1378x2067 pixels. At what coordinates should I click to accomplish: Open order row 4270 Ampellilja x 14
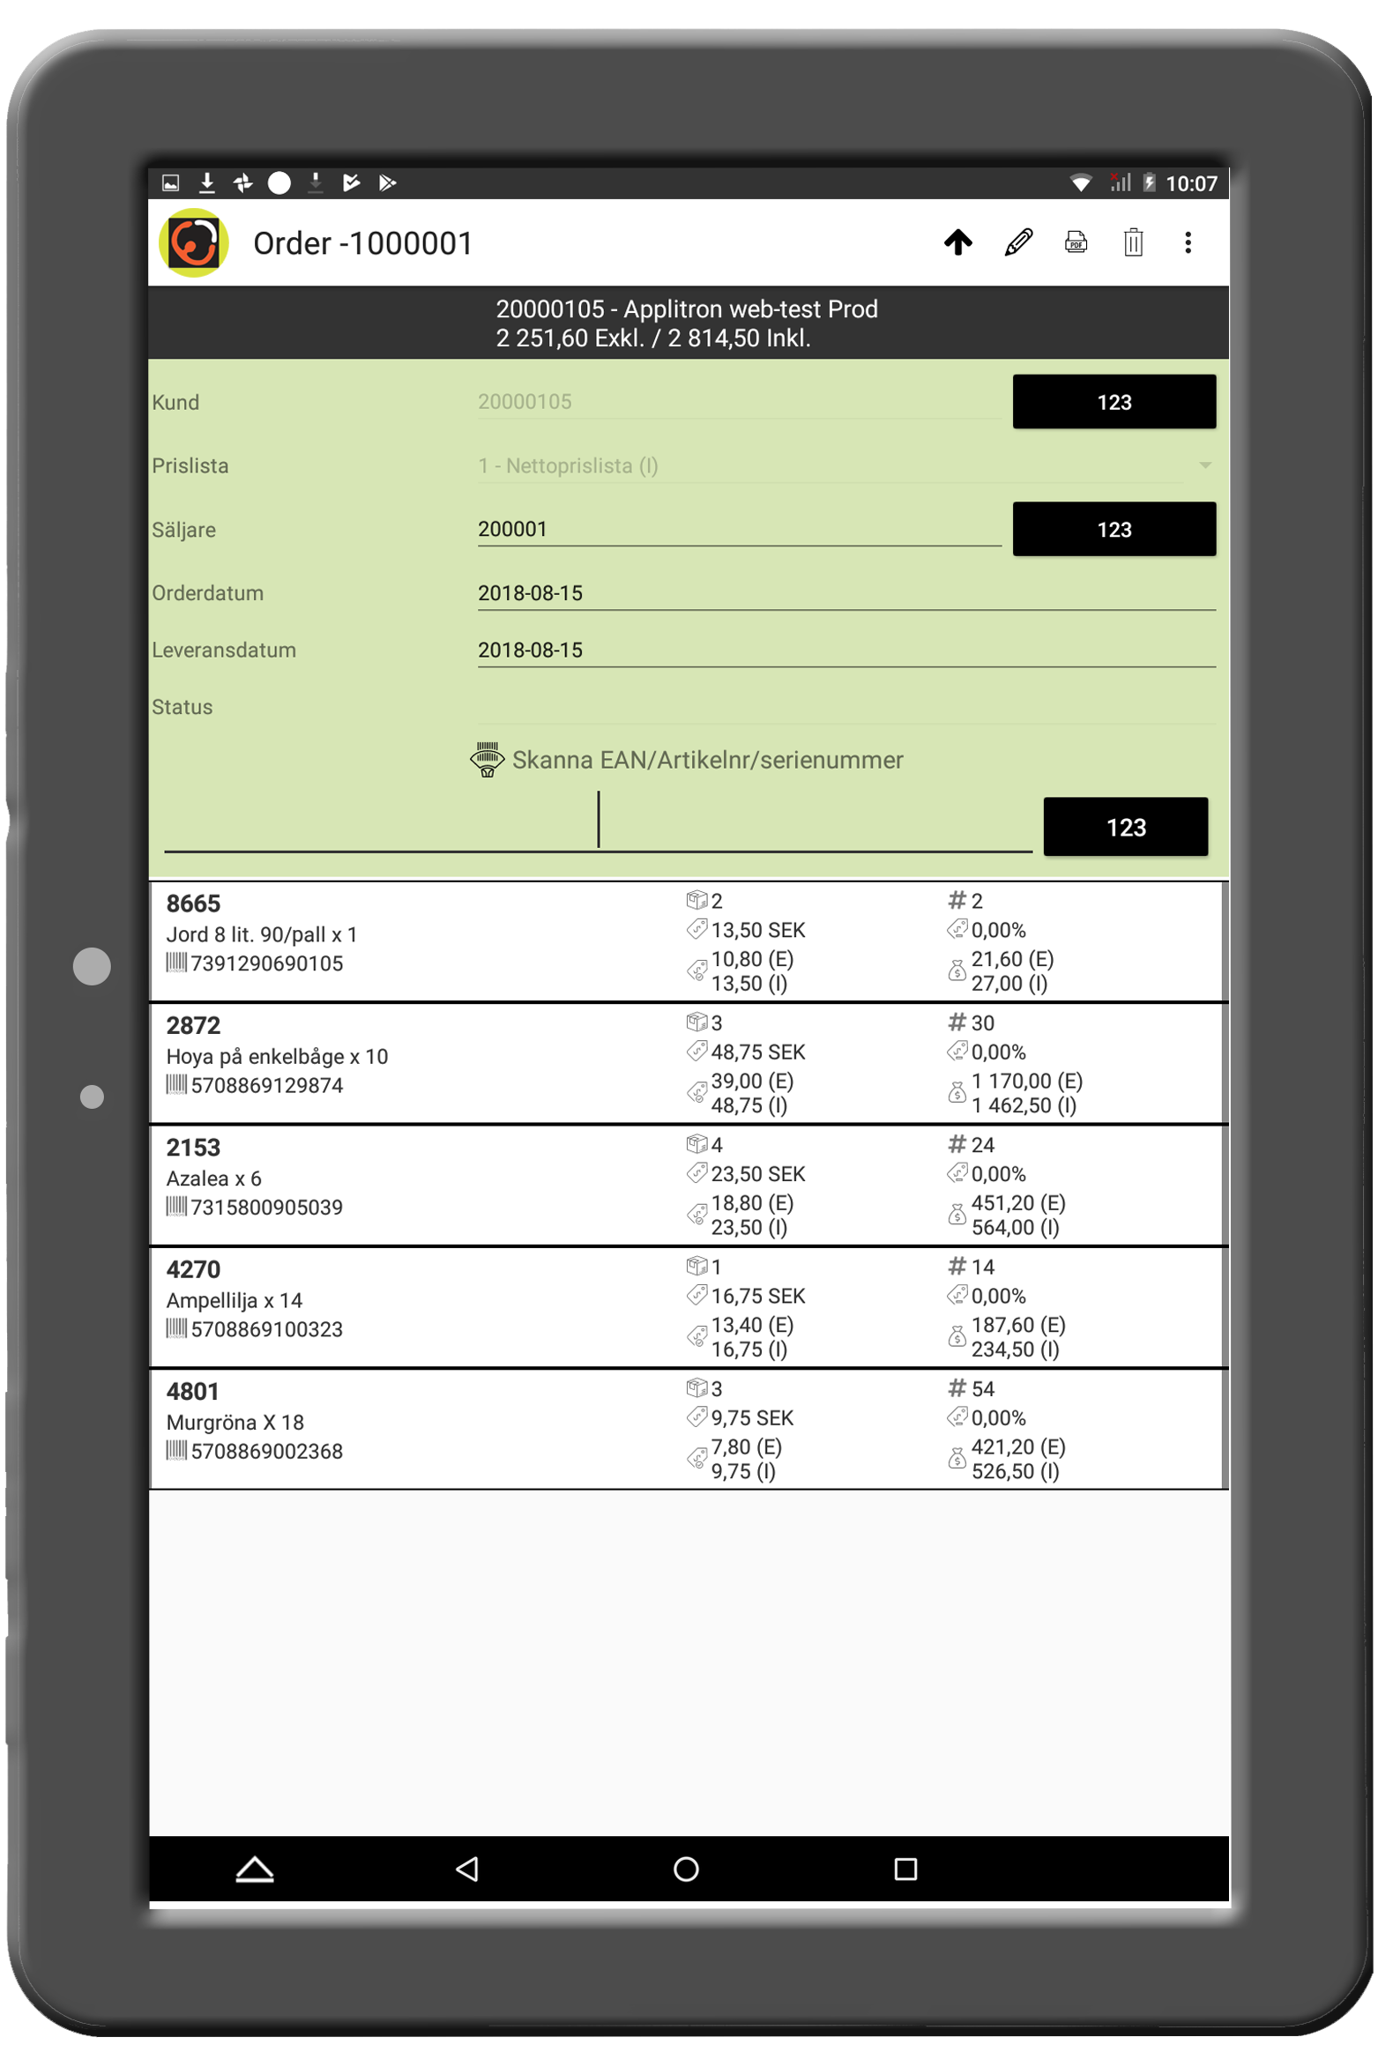(x=688, y=1306)
